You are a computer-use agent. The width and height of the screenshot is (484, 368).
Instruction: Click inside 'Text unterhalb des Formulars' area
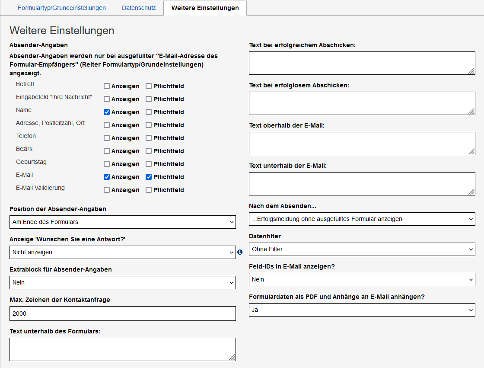(122, 349)
